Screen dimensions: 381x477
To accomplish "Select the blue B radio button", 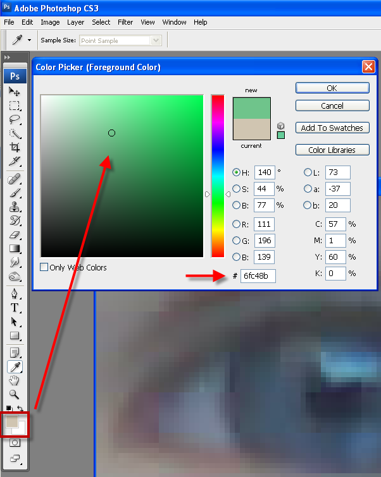I will coord(236,257).
